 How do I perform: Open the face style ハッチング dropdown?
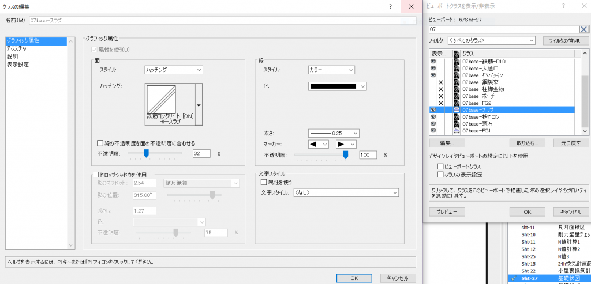point(173,70)
